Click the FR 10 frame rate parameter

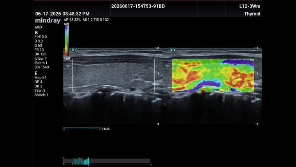39,50
